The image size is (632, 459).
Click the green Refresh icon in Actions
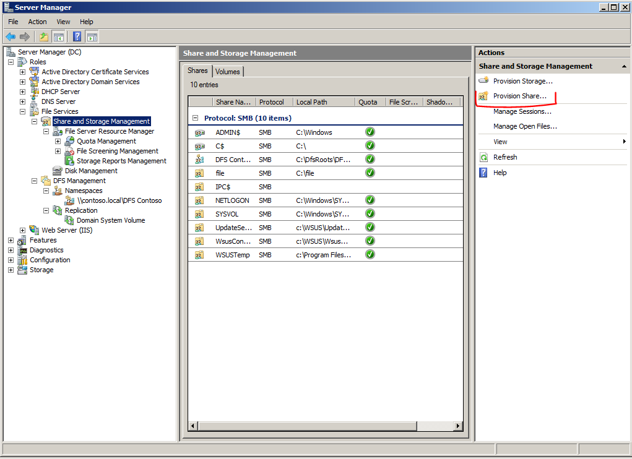483,157
